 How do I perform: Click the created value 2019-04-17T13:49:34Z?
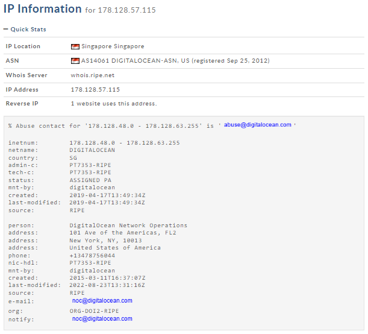pyautogui.click(x=107, y=195)
